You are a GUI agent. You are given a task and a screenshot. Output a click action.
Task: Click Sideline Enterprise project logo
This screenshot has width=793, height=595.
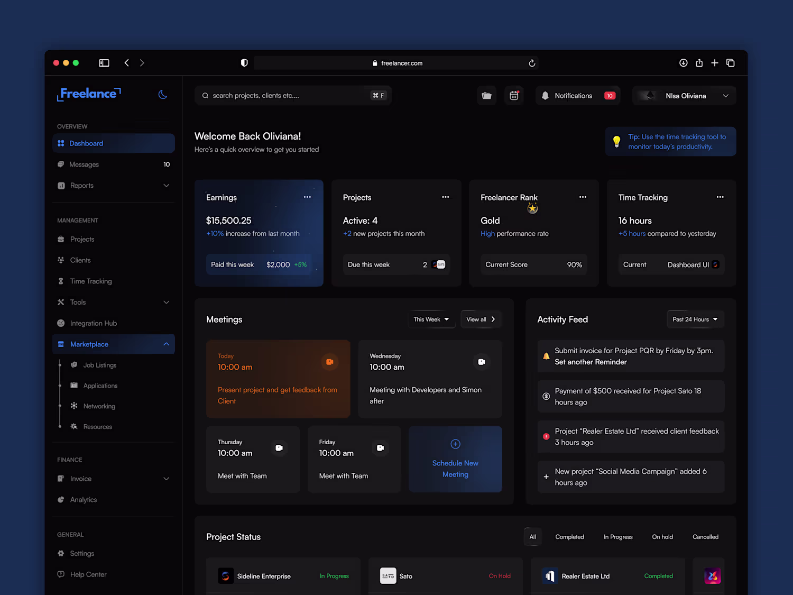point(226,576)
